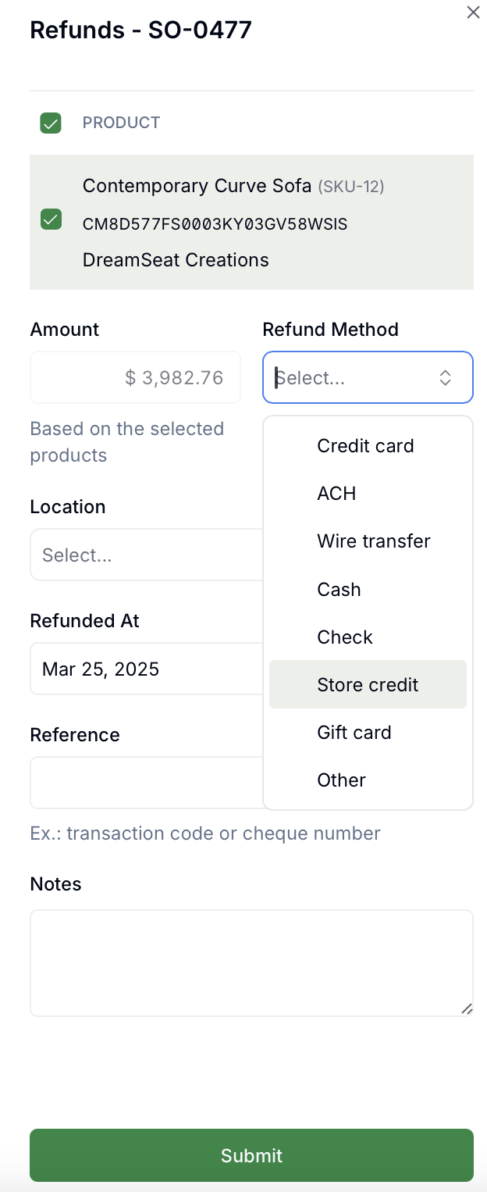The height and width of the screenshot is (1192, 487).
Task: Pick the Wire transfer option
Action: [373, 541]
